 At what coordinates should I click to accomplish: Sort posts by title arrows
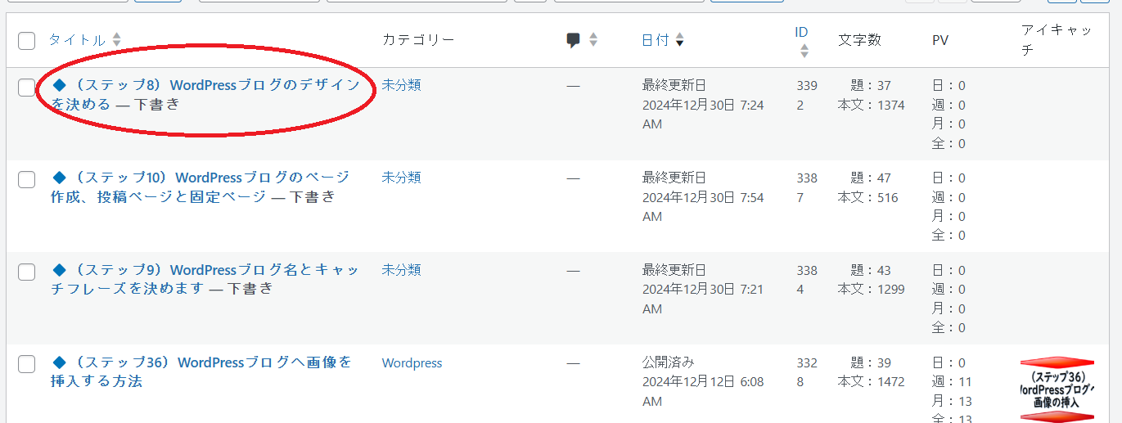(117, 39)
